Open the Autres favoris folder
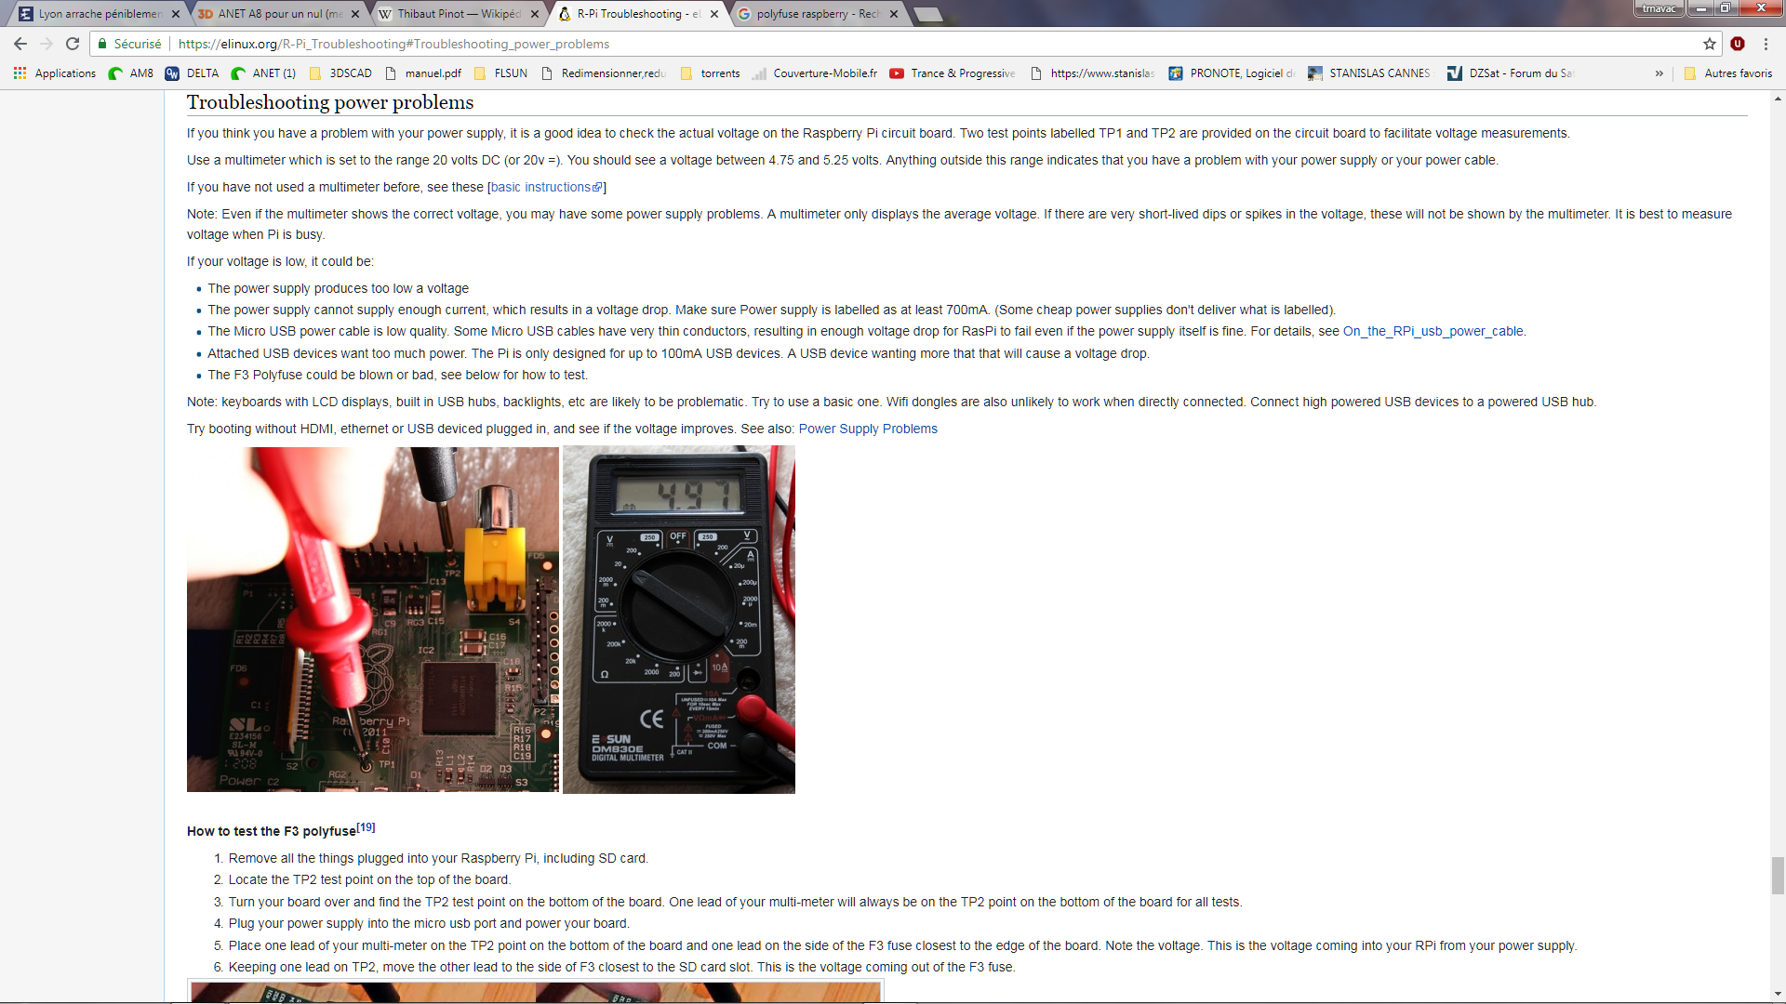This screenshot has width=1786, height=1004. [x=1728, y=73]
